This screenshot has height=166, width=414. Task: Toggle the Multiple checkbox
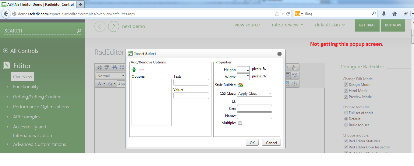240,123
